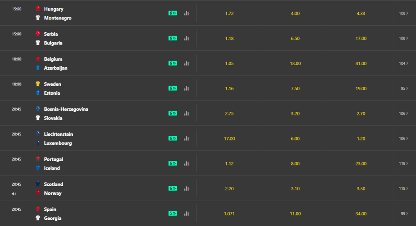Screen dimensions: 416x226
Task: Expand 104 more markets for Belgium match
Action: click(403, 63)
